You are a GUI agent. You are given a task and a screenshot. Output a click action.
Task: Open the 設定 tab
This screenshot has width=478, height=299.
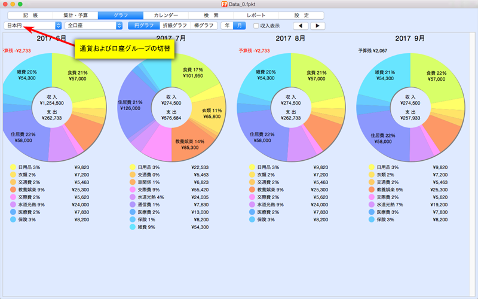point(301,16)
